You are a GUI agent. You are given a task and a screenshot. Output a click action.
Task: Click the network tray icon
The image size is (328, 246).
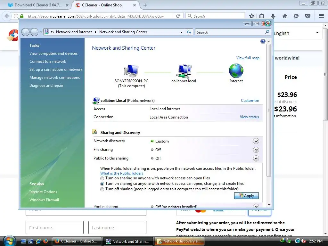click(297, 241)
